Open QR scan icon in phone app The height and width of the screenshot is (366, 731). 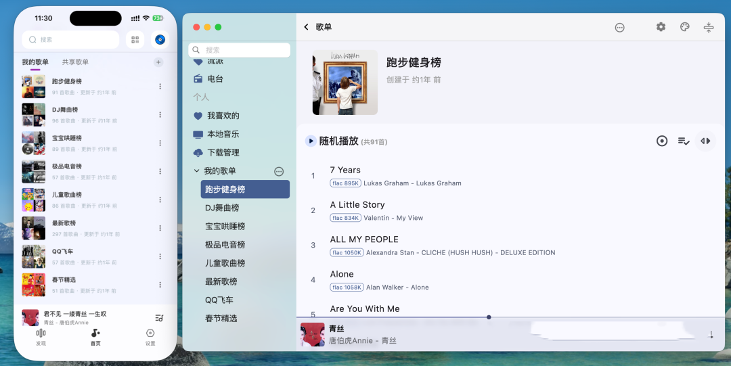[x=135, y=40]
